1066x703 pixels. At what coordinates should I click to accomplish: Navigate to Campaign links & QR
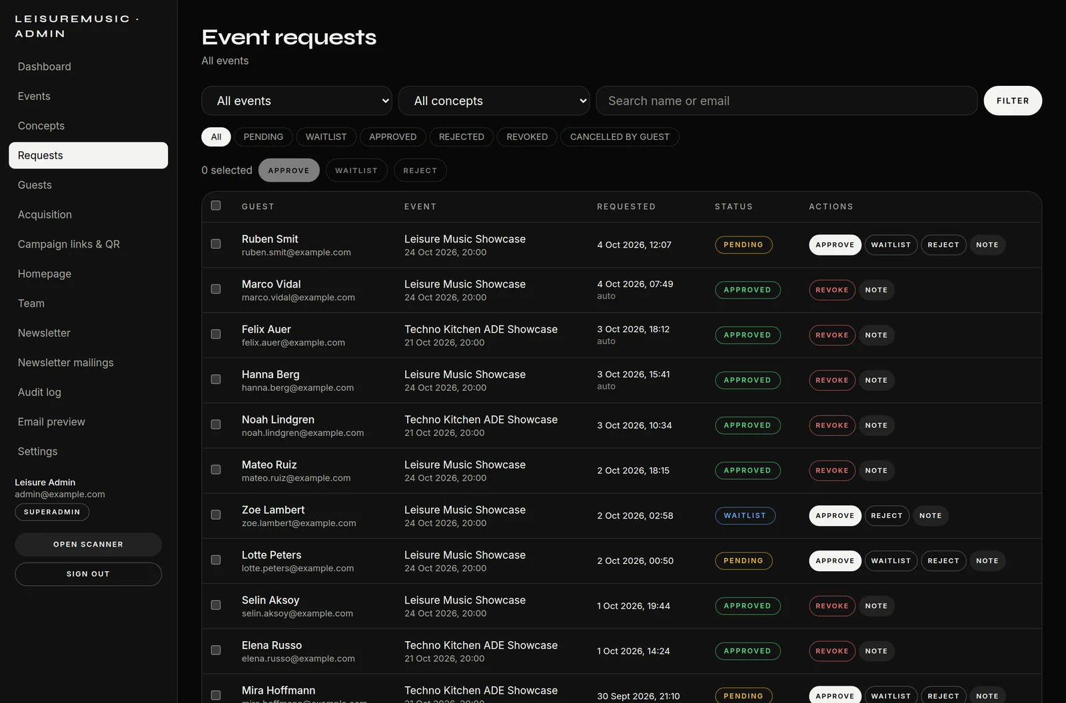(89, 244)
